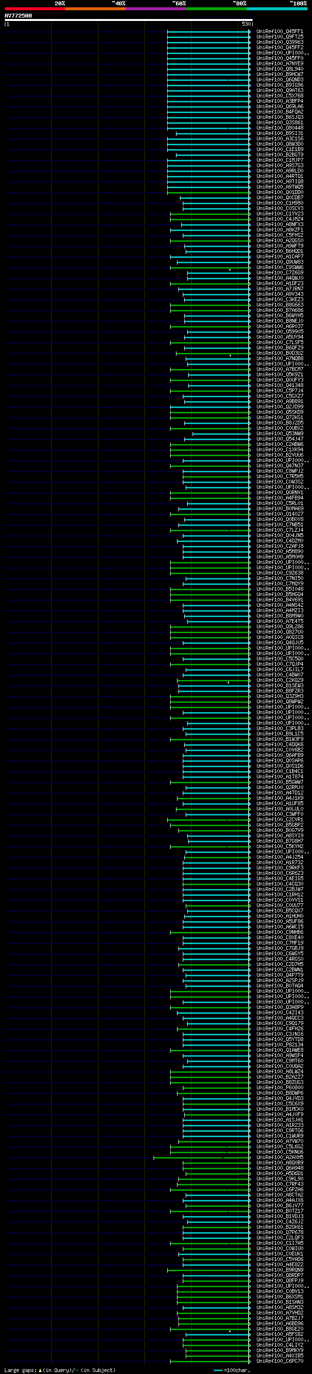Viewport: 312px width, 1374px height.
Task: Select hit label UniRef100_B8G663
Action: click(x=280, y=305)
